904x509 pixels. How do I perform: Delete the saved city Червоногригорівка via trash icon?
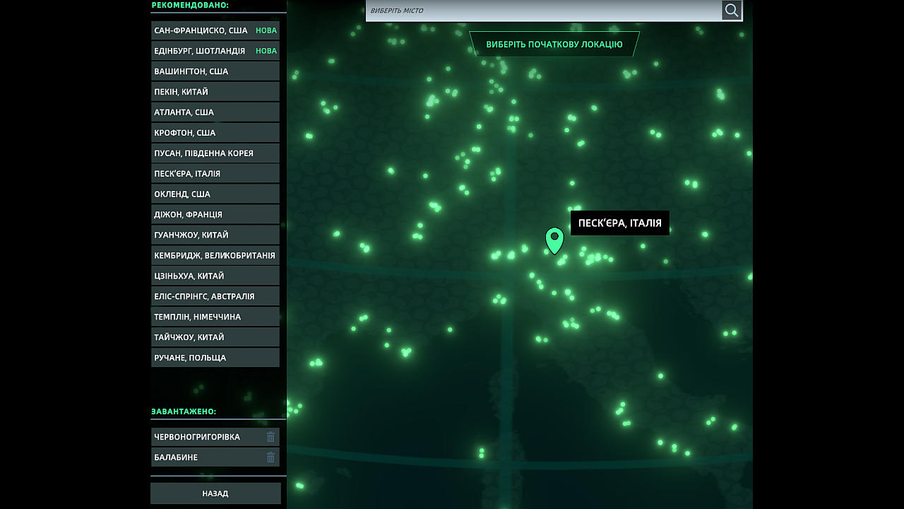point(270,437)
